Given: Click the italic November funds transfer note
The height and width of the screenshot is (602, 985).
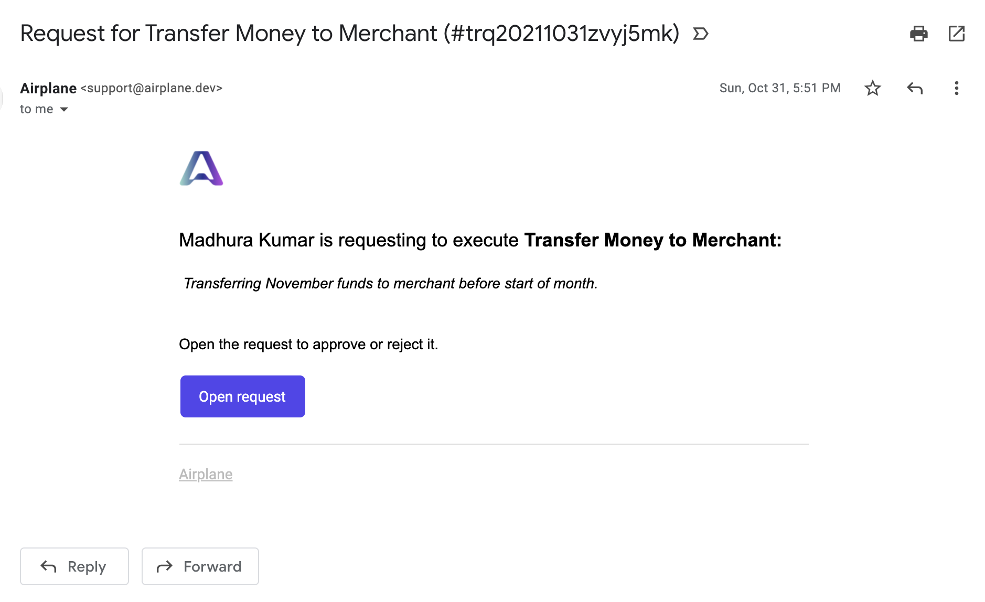Looking at the screenshot, I should (391, 284).
